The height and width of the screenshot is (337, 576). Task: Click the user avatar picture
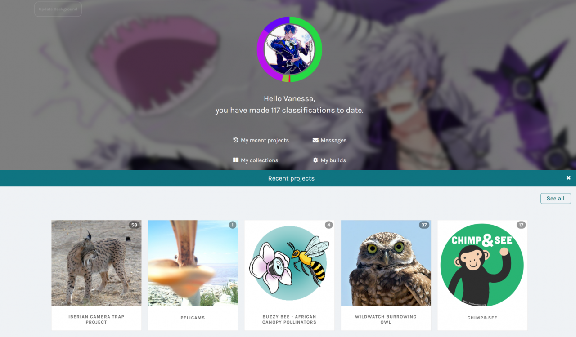(x=289, y=49)
